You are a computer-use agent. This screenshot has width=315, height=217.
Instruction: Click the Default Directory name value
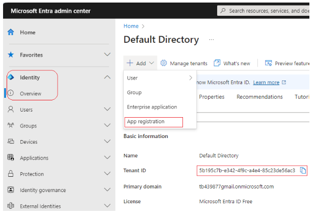click(219, 155)
